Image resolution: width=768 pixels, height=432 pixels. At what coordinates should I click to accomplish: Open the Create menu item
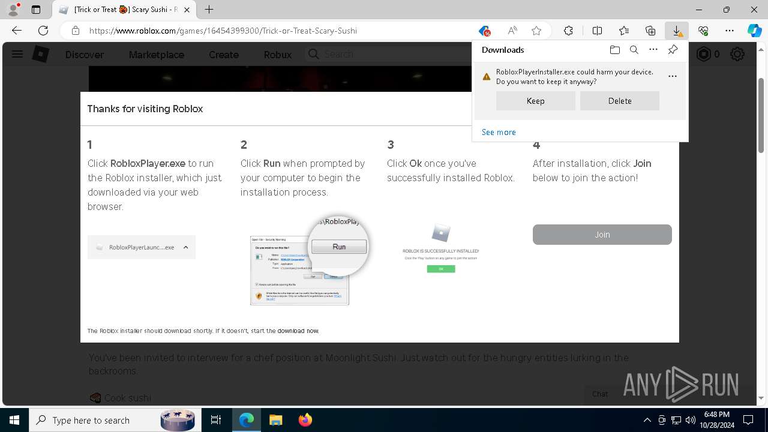[224, 55]
